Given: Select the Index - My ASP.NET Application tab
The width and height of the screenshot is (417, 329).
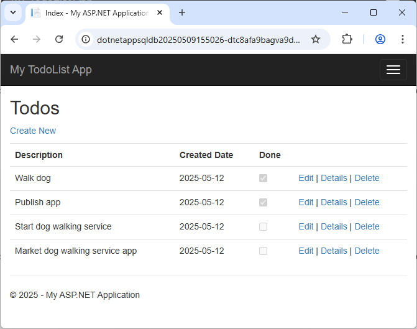Looking at the screenshot, I should [x=96, y=12].
